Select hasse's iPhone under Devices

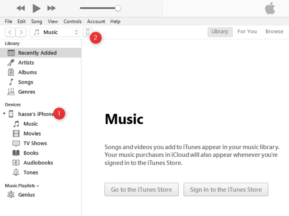pos(36,114)
